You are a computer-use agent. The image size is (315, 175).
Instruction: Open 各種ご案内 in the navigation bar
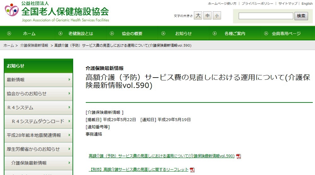[235, 33]
